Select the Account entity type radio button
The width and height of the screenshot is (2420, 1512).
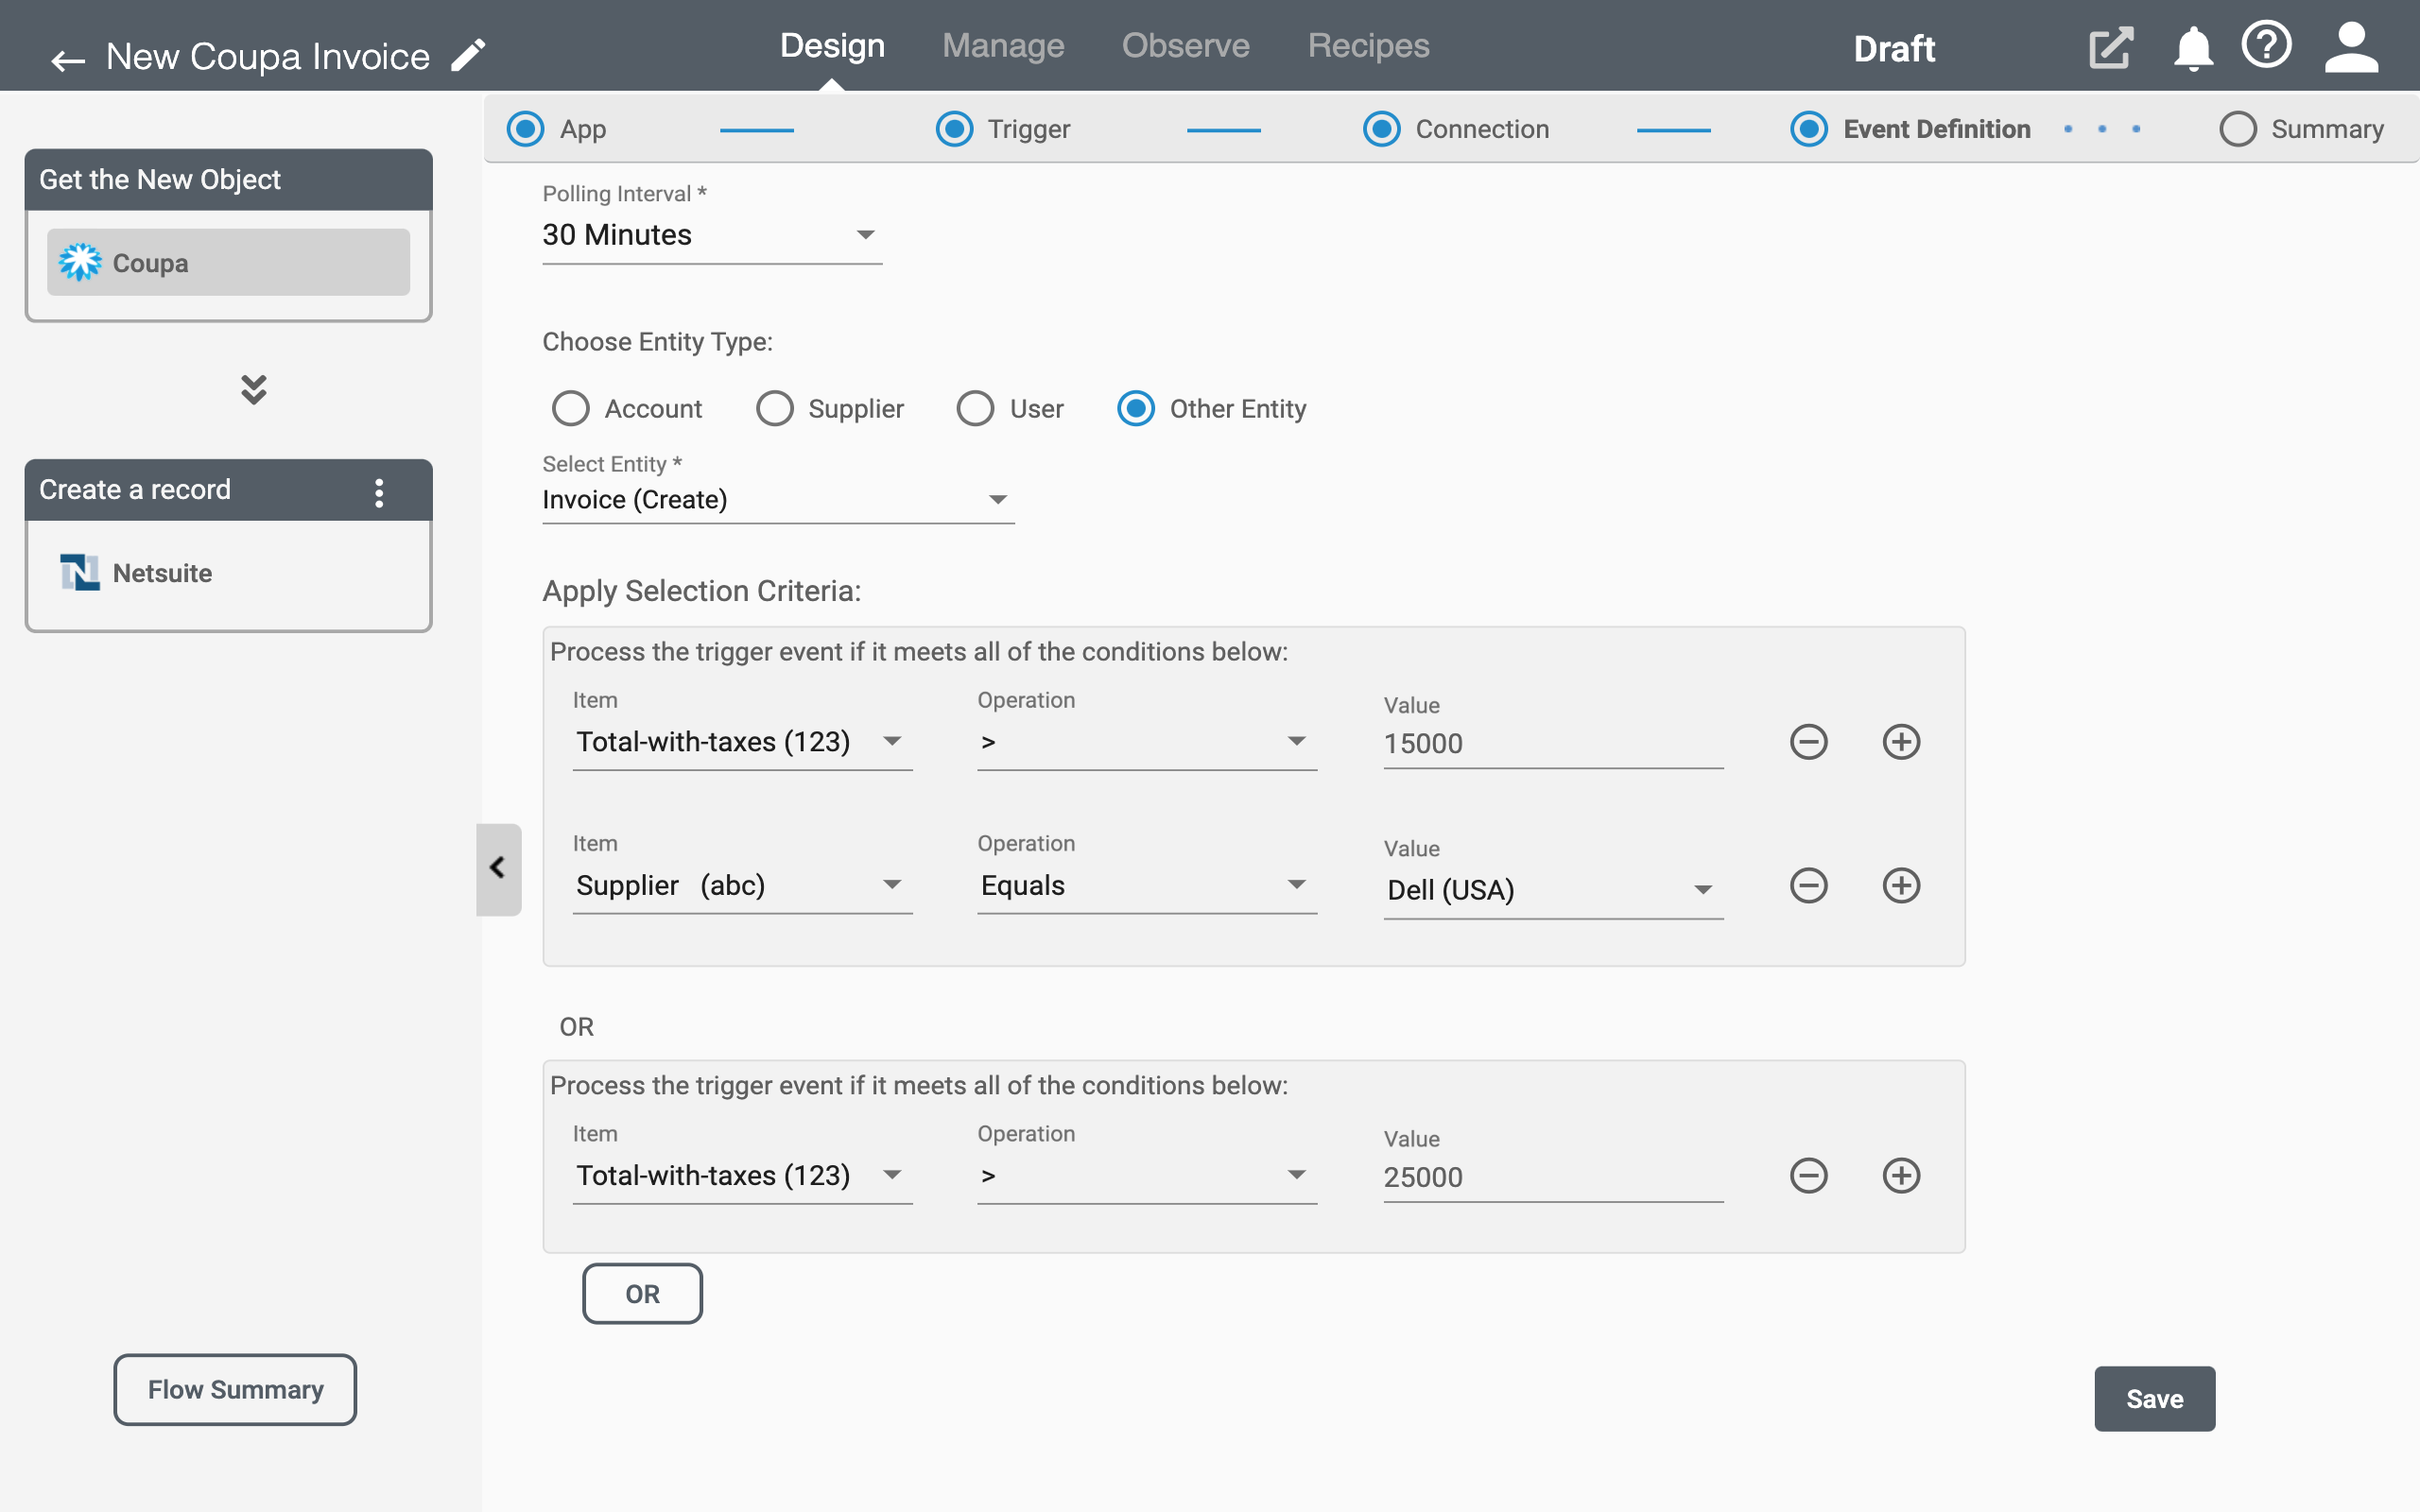[570, 407]
